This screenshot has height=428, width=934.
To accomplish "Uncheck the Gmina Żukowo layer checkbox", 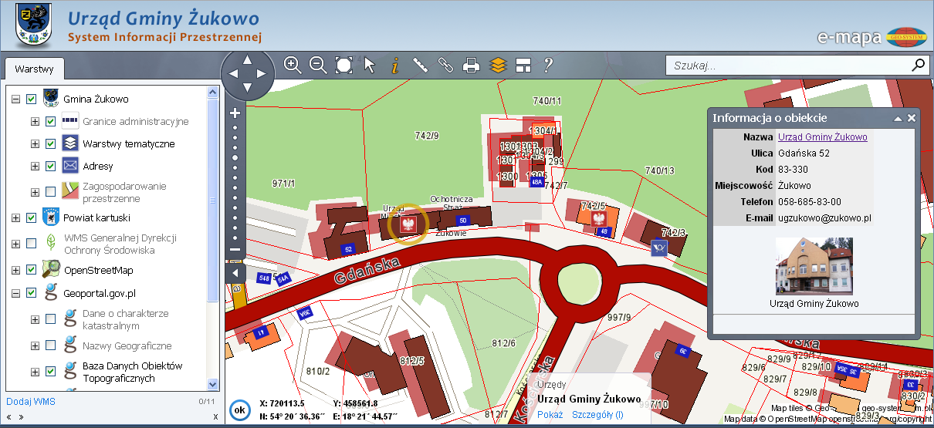I will click(31, 99).
